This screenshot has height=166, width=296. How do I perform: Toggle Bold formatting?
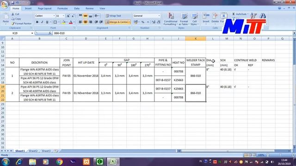click(x=37, y=22)
